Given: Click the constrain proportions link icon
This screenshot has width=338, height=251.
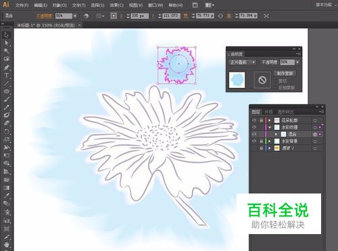Looking at the screenshot, I should click(x=220, y=16).
